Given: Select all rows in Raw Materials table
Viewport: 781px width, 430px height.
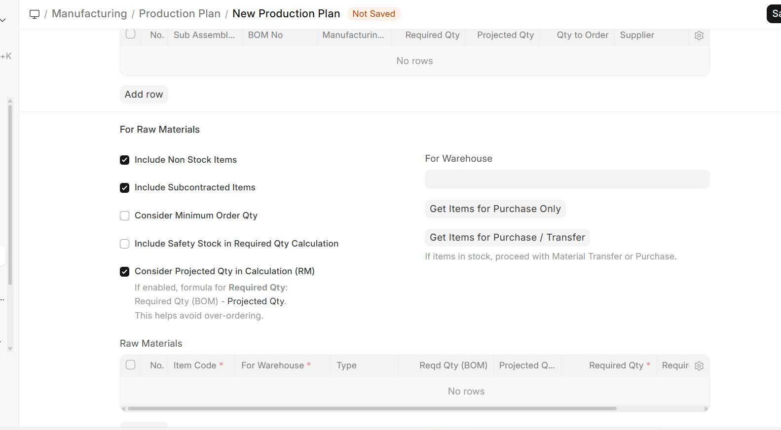Looking at the screenshot, I should coord(131,365).
